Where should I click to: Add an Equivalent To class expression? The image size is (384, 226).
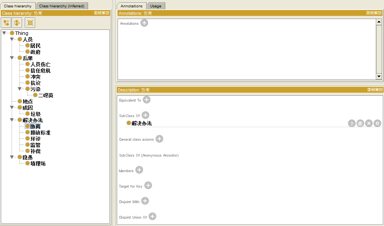click(x=147, y=100)
